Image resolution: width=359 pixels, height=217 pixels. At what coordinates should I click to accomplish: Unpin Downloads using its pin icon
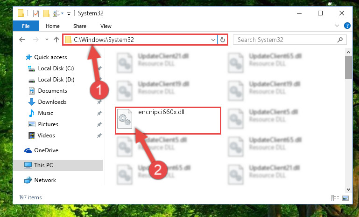99,102
